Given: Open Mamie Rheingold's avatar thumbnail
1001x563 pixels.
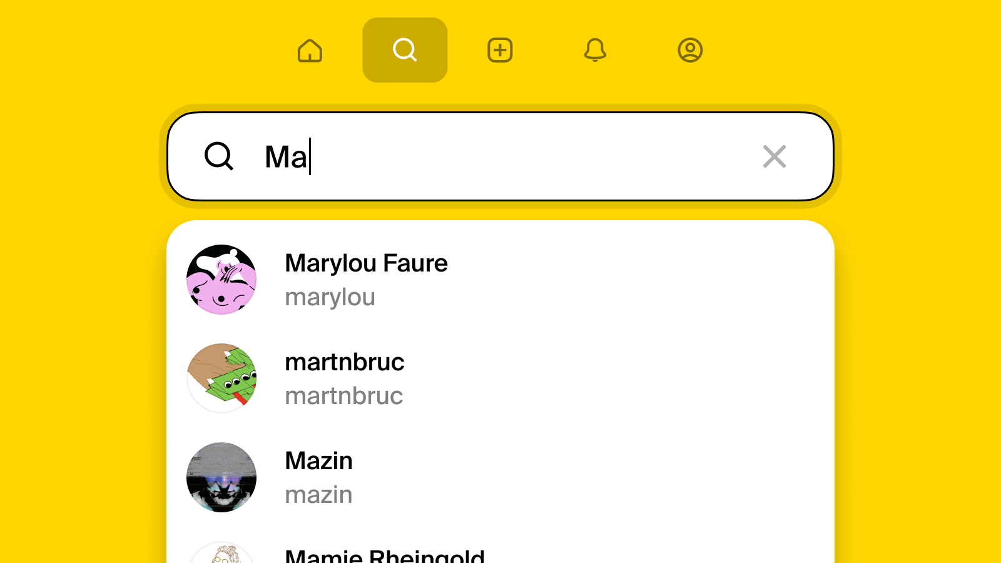Looking at the screenshot, I should pos(221,552).
